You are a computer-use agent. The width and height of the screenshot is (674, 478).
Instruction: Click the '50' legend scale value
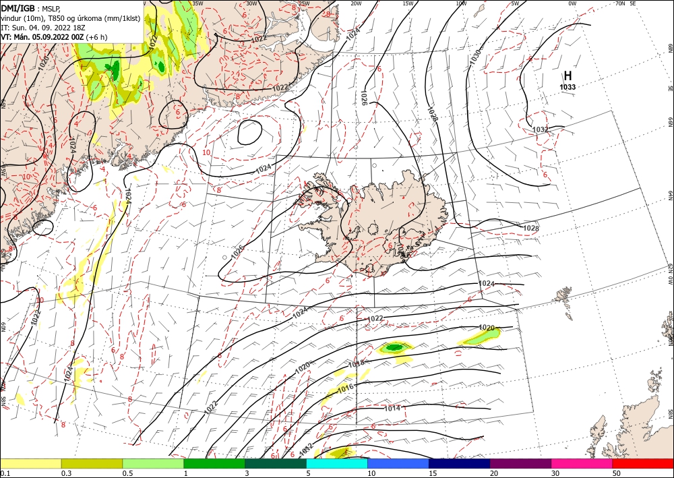(617, 473)
